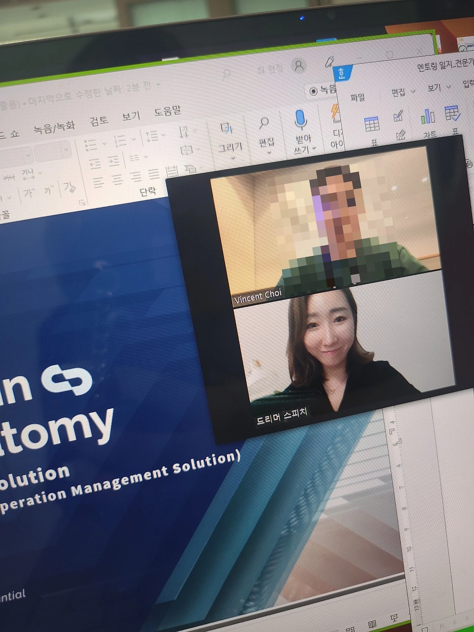Open the 파일 menu in Hancom window

(358, 97)
